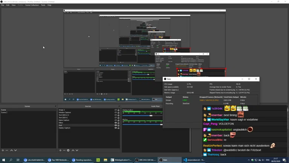This screenshot has width=289, height=163.
Task: Pop out the Scenes dock panel
Action: (x=55, y=106)
